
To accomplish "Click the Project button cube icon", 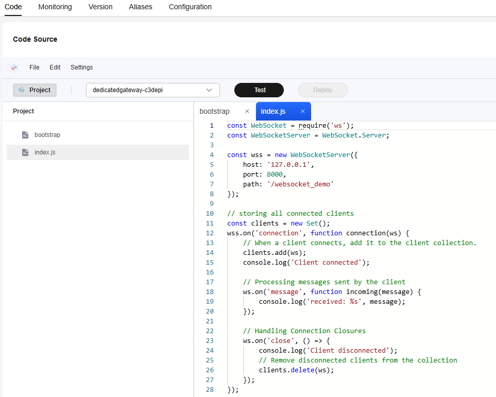I will [x=21, y=90].
